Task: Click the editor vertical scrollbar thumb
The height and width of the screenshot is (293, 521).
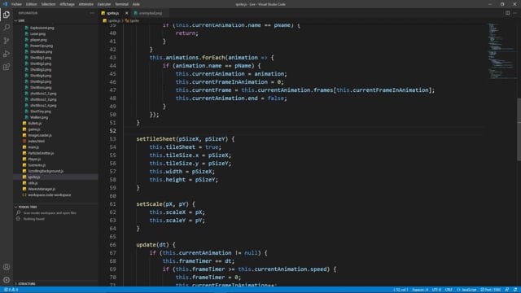Action: point(519,129)
